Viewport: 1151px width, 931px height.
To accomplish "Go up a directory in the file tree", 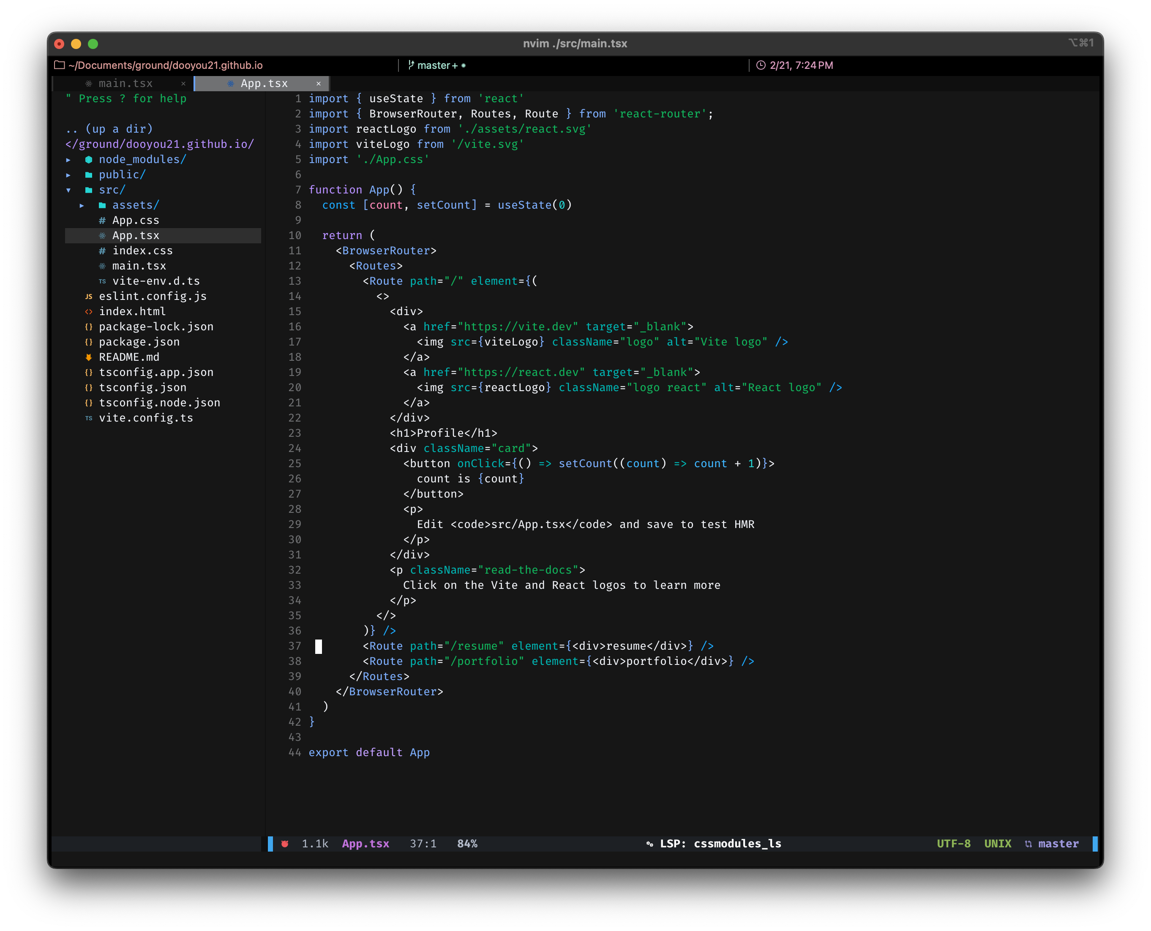I will 109,129.
